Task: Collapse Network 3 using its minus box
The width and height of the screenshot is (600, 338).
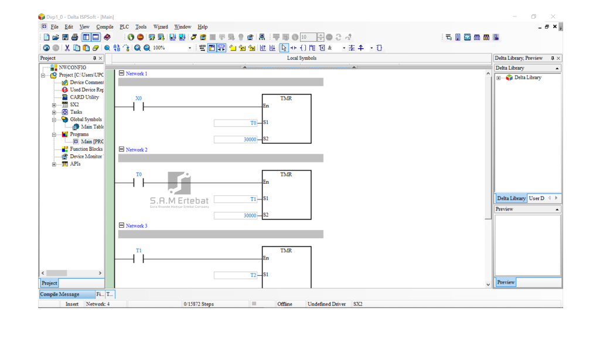Action: coord(121,225)
